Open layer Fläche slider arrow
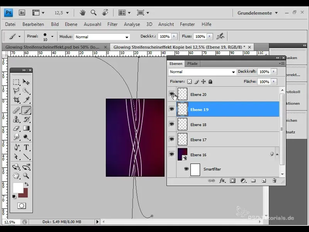This screenshot has width=309, height=232. pos(273,82)
